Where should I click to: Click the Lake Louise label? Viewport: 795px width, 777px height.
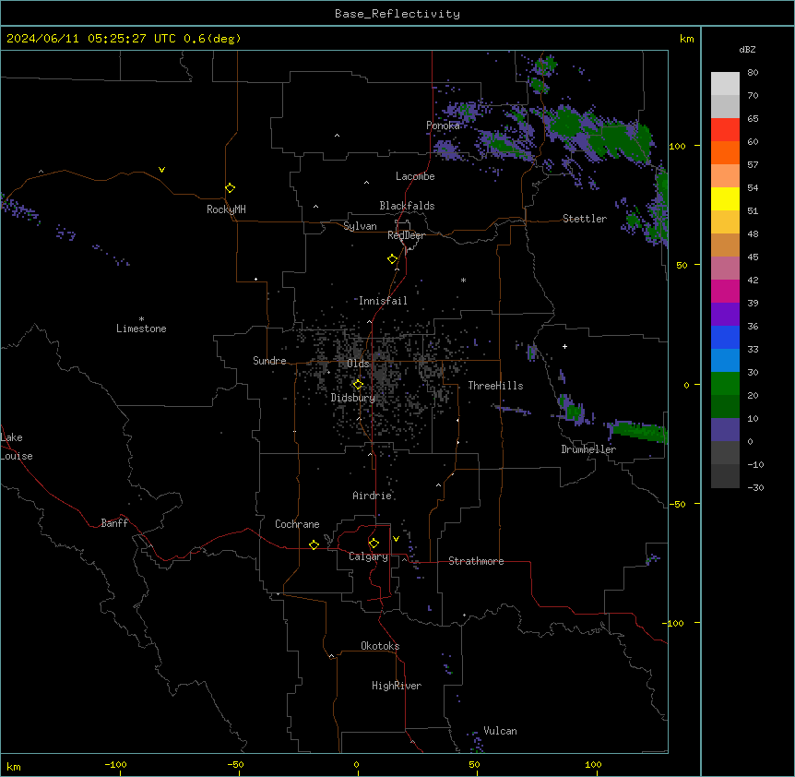(x=17, y=447)
